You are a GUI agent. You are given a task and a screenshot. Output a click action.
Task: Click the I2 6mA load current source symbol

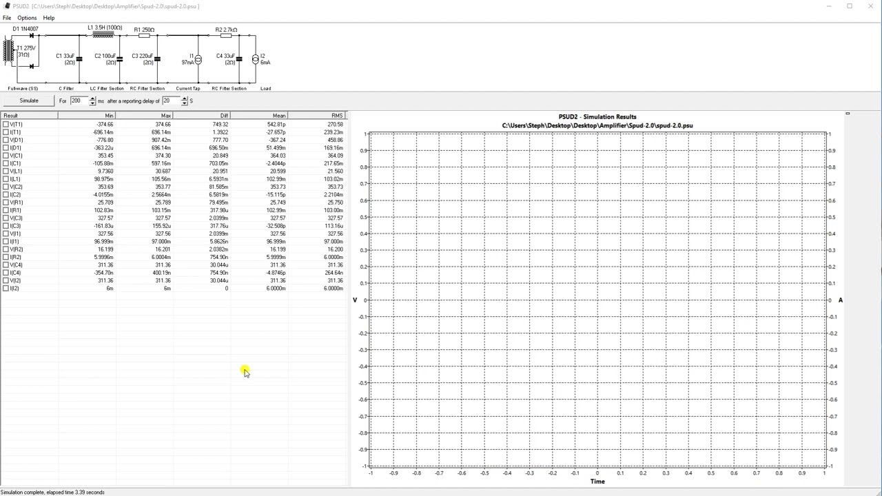tap(255, 60)
